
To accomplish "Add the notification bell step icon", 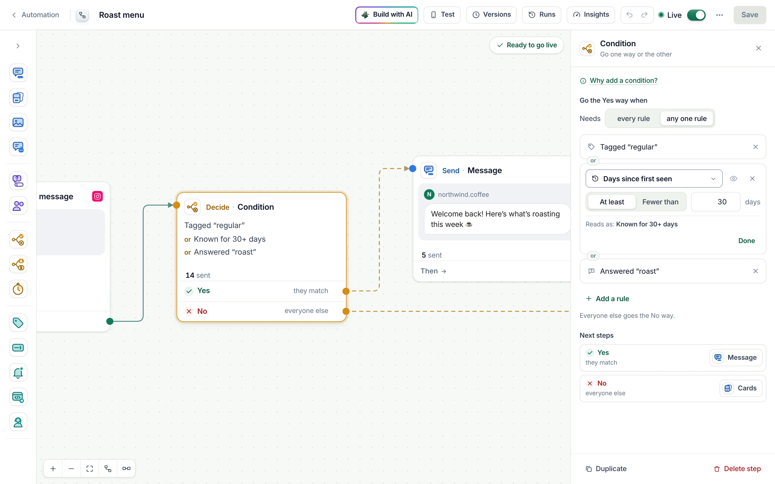I will 18,373.
